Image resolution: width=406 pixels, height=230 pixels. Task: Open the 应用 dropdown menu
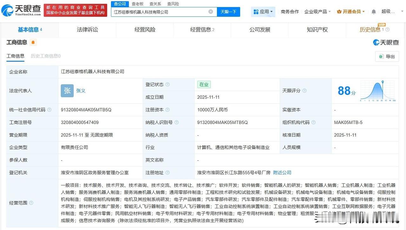pos(263,12)
